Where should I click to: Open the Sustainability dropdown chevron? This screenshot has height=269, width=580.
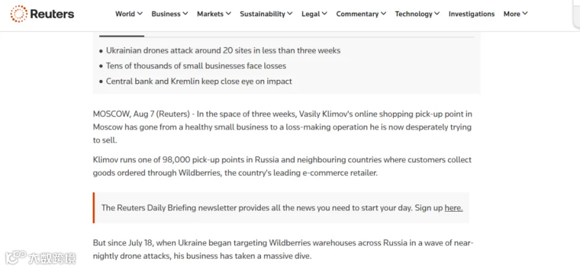tap(289, 14)
